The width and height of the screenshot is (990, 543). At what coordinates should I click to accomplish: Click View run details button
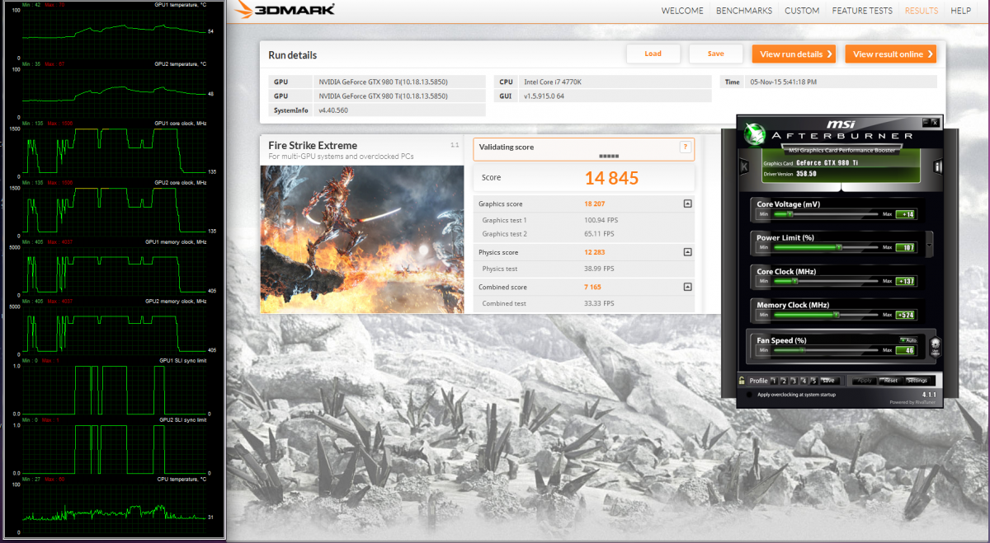coord(794,54)
